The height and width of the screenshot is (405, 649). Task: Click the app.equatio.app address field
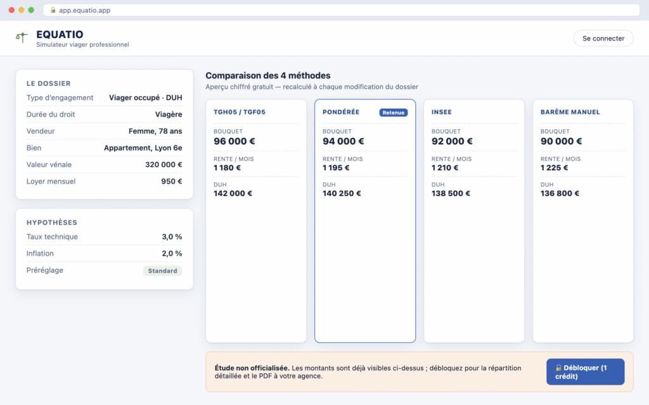coord(342,10)
